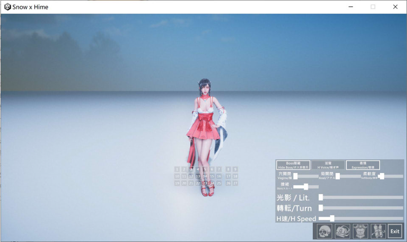
Task: Toggle the Hide Boss button
Action: (293, 165)
